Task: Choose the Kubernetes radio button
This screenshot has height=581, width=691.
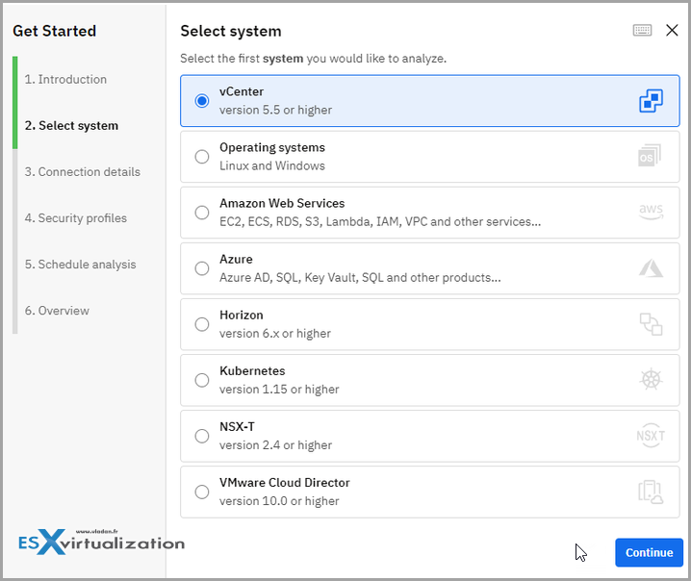Action: coord(202,380)
